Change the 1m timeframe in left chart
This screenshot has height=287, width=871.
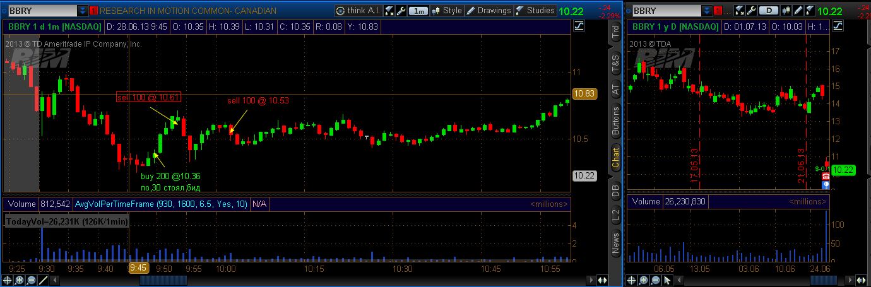click(x=417, y=11)
